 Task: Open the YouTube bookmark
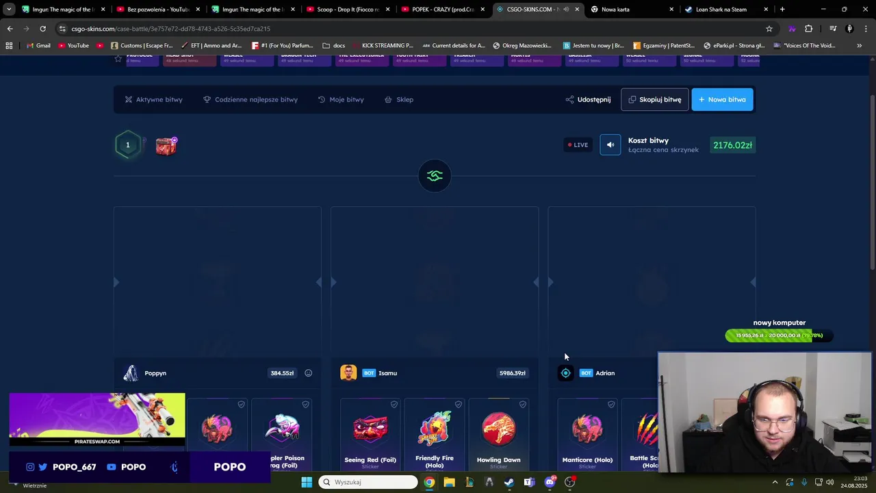click(73, 45)
